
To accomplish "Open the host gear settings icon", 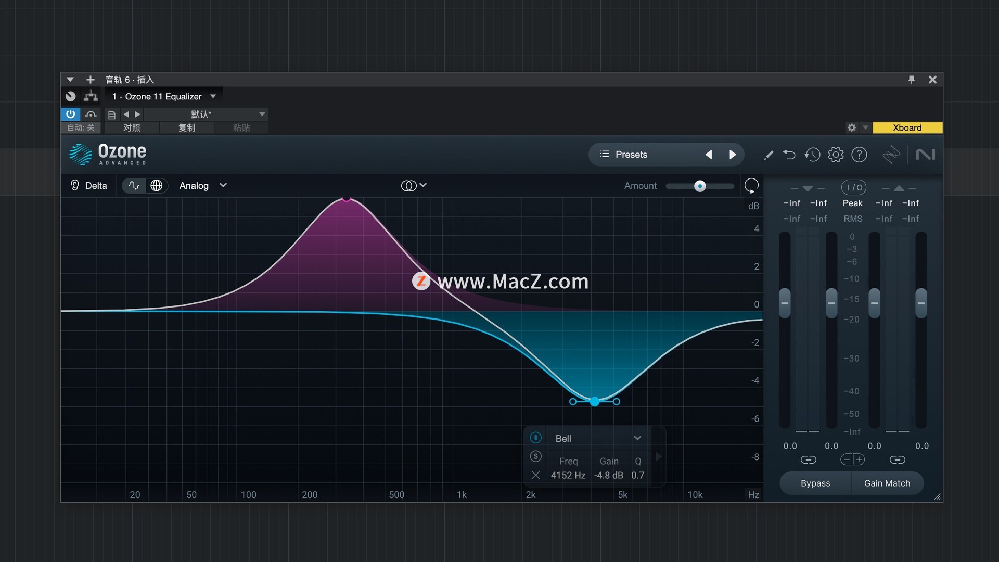I will (852, 127).
